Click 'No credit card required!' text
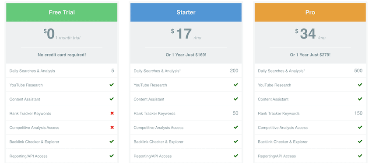This screenshot has height=163, width=372. (62, 55)
